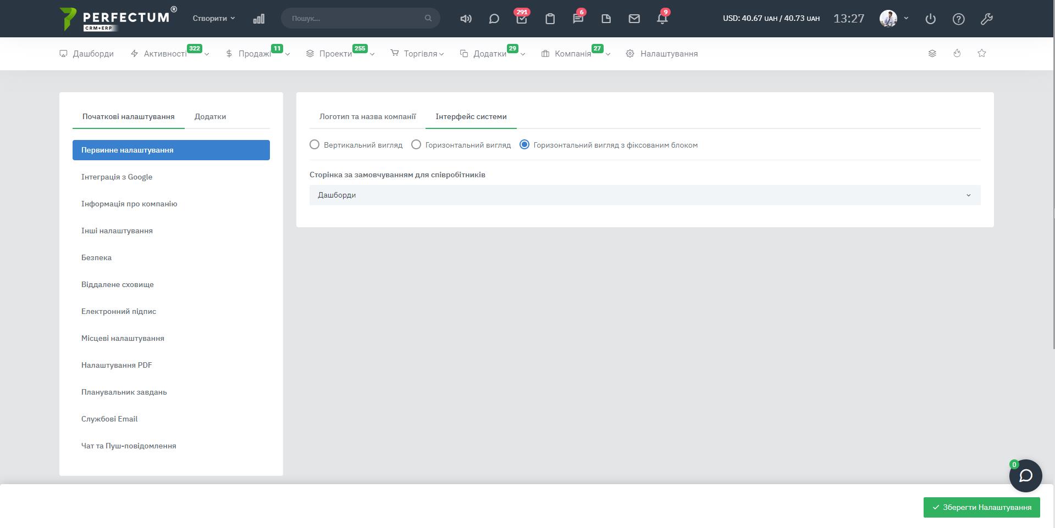Switch to the Додатки settings tab

[x=210, y=116]
